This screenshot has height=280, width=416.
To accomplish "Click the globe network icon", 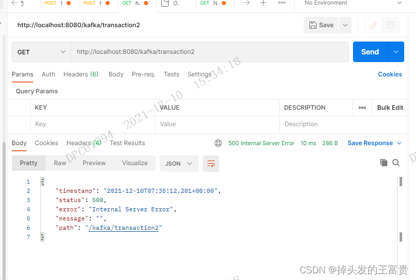I will tap(218, 143).
